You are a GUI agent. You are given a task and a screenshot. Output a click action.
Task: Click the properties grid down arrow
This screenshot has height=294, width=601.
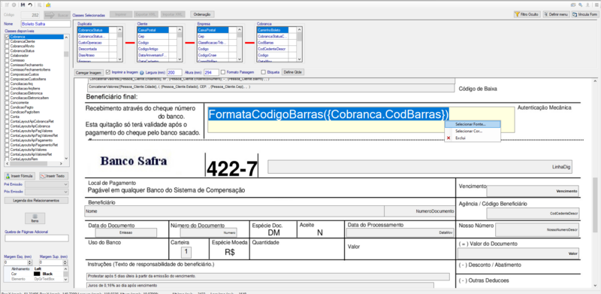[x=66, y=279]
